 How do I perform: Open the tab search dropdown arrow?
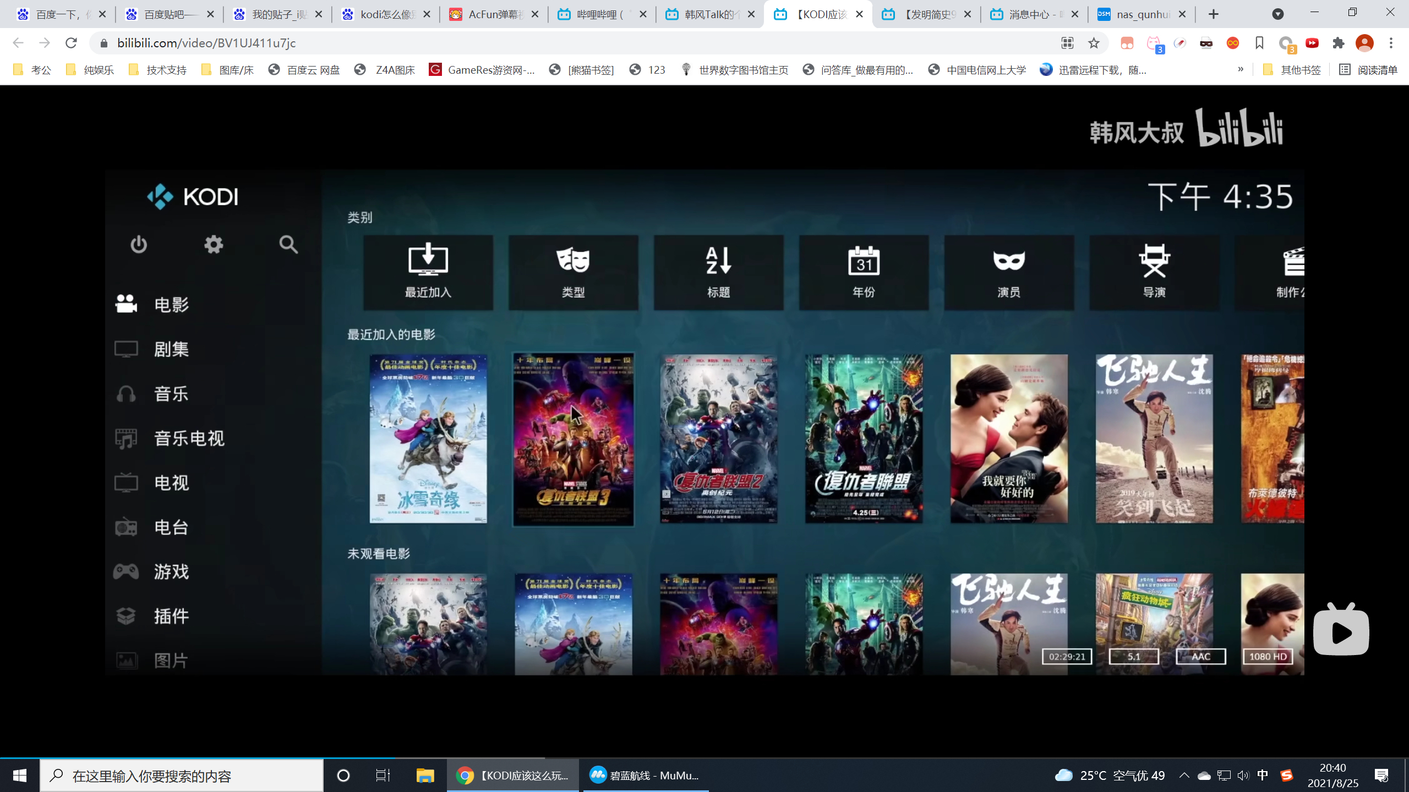pyautogui.click(x=1278, y=14)
